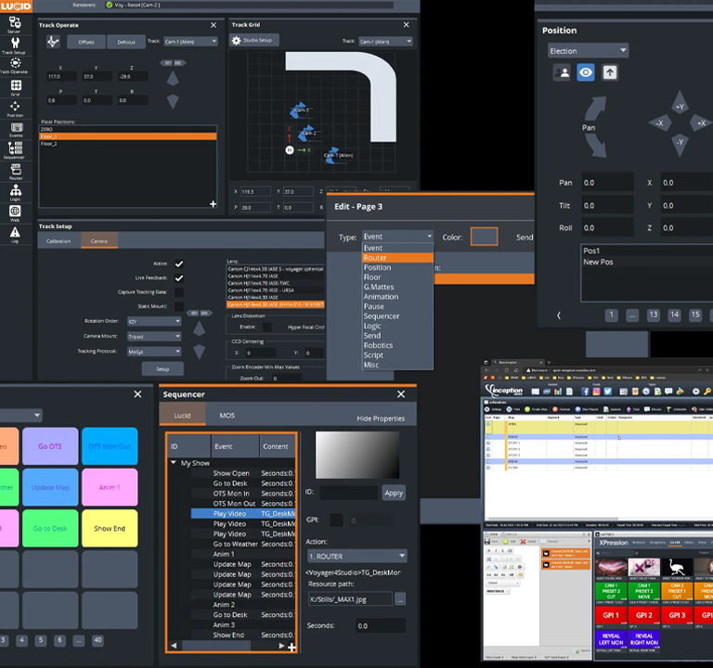Open the Web sidebar icon
Viewport: 713px width, 668px height.
[x=15, y=213]
